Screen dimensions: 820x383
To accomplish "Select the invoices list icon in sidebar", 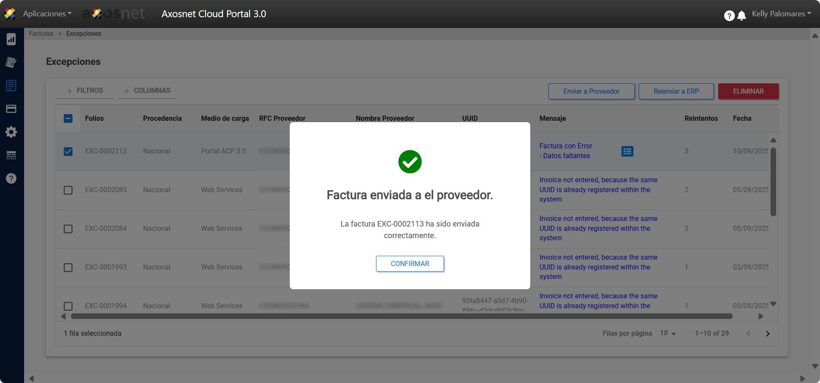I will (11, 86).
